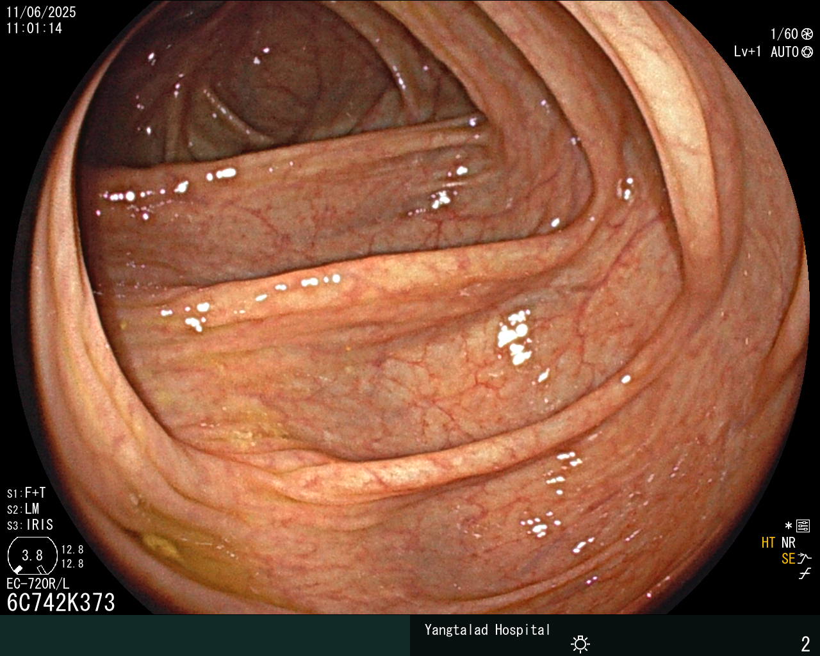Click the 3.8 channel size value

[32, 555]
